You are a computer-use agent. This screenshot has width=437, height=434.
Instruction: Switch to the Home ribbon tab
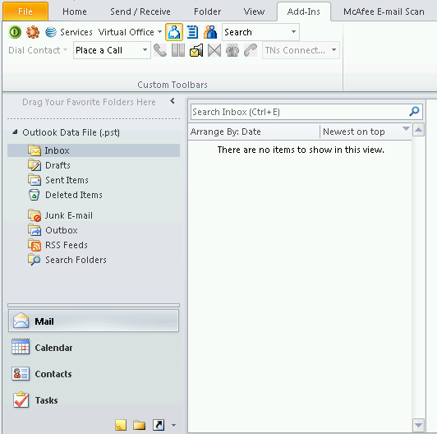(75, 12)
